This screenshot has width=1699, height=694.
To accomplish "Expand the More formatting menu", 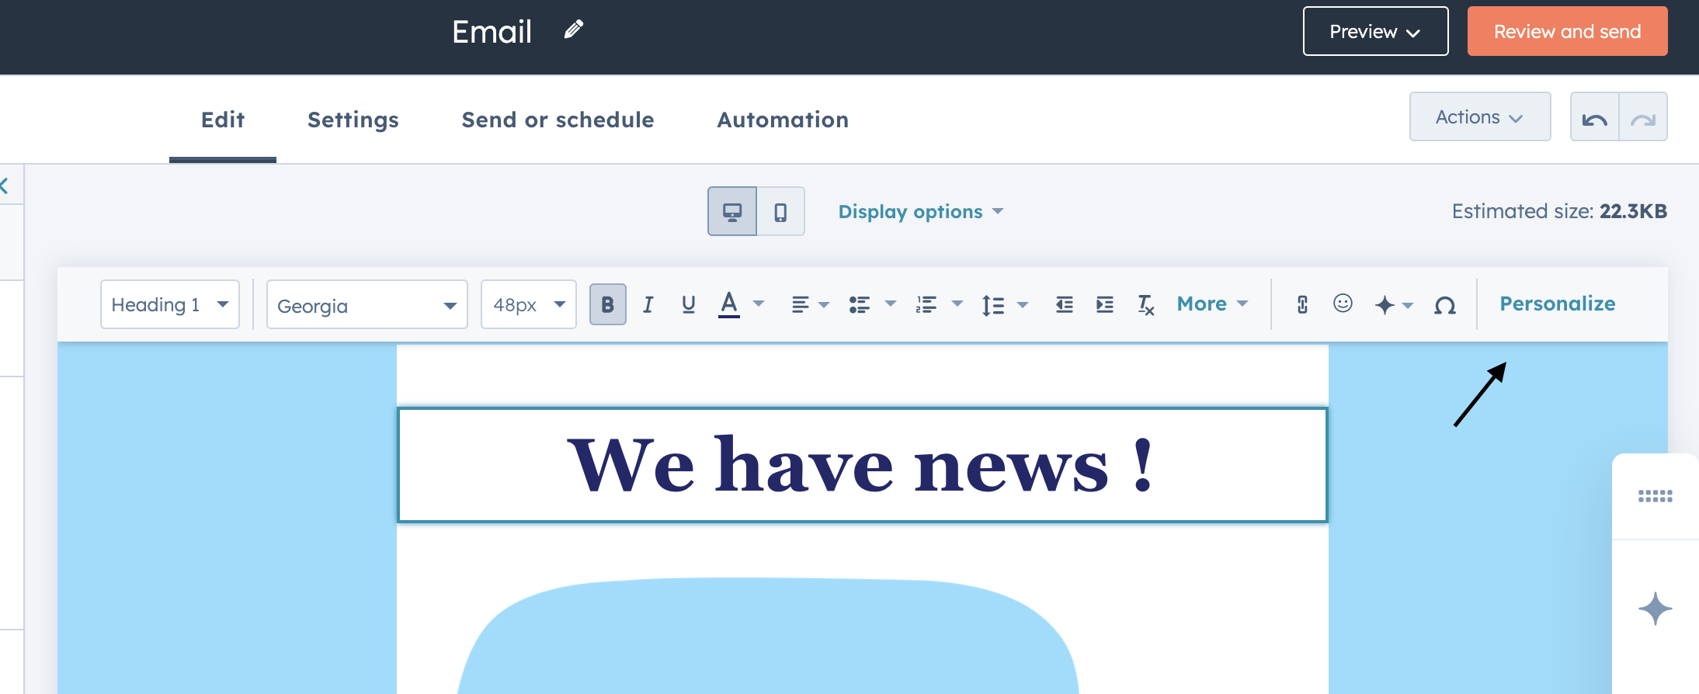I will [x=1212, y=304].
